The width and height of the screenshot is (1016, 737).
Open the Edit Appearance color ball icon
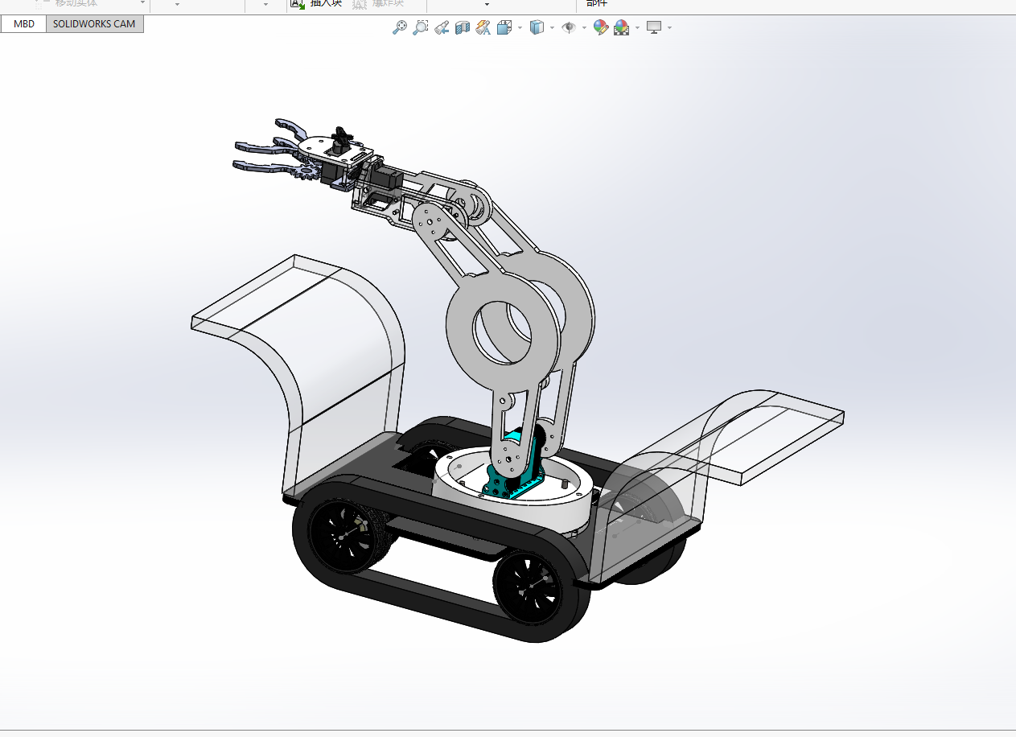(600, 27)
